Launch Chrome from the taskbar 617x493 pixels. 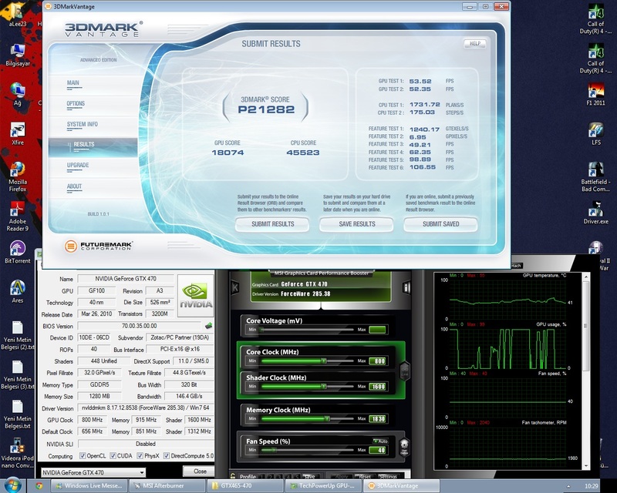point(39,486)
